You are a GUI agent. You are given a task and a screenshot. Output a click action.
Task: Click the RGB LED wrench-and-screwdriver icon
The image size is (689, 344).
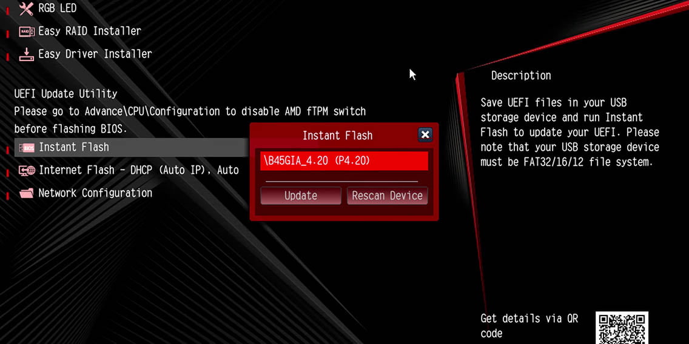click(x=26, y=8)
